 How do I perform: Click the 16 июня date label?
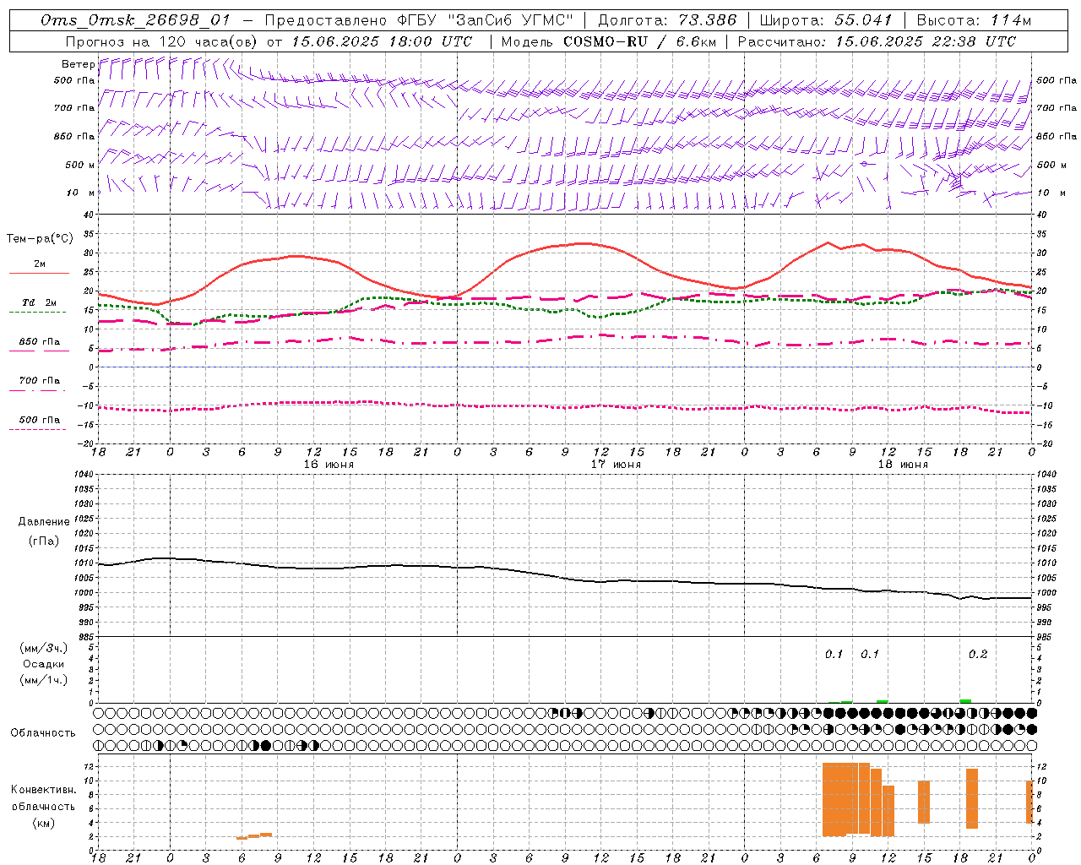[x=329, y=465]
